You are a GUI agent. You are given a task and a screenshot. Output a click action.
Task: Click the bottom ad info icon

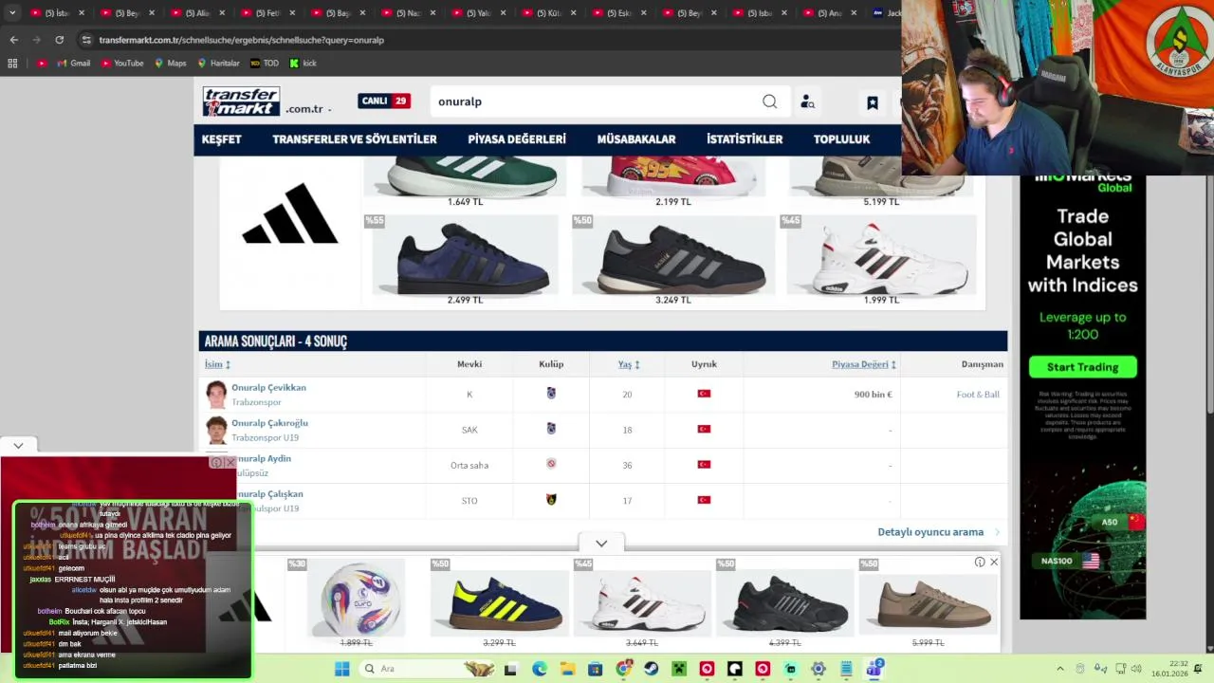[980, 563]
